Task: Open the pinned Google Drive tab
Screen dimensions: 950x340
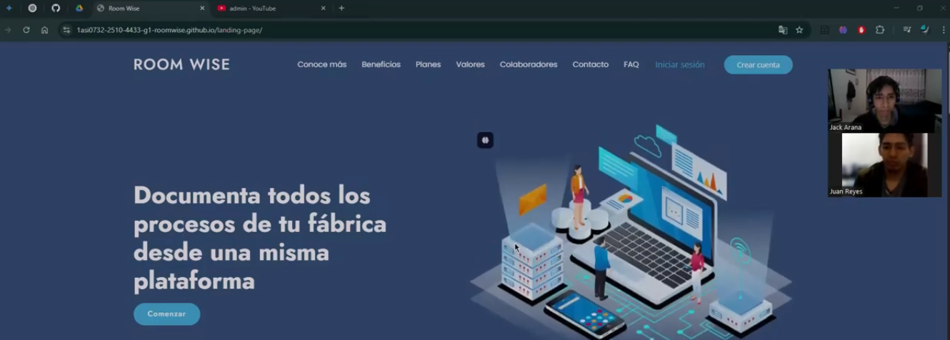Action: click(79, 9)
